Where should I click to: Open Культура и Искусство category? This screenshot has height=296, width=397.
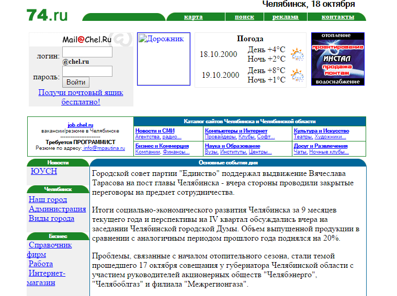pos(321,131)
